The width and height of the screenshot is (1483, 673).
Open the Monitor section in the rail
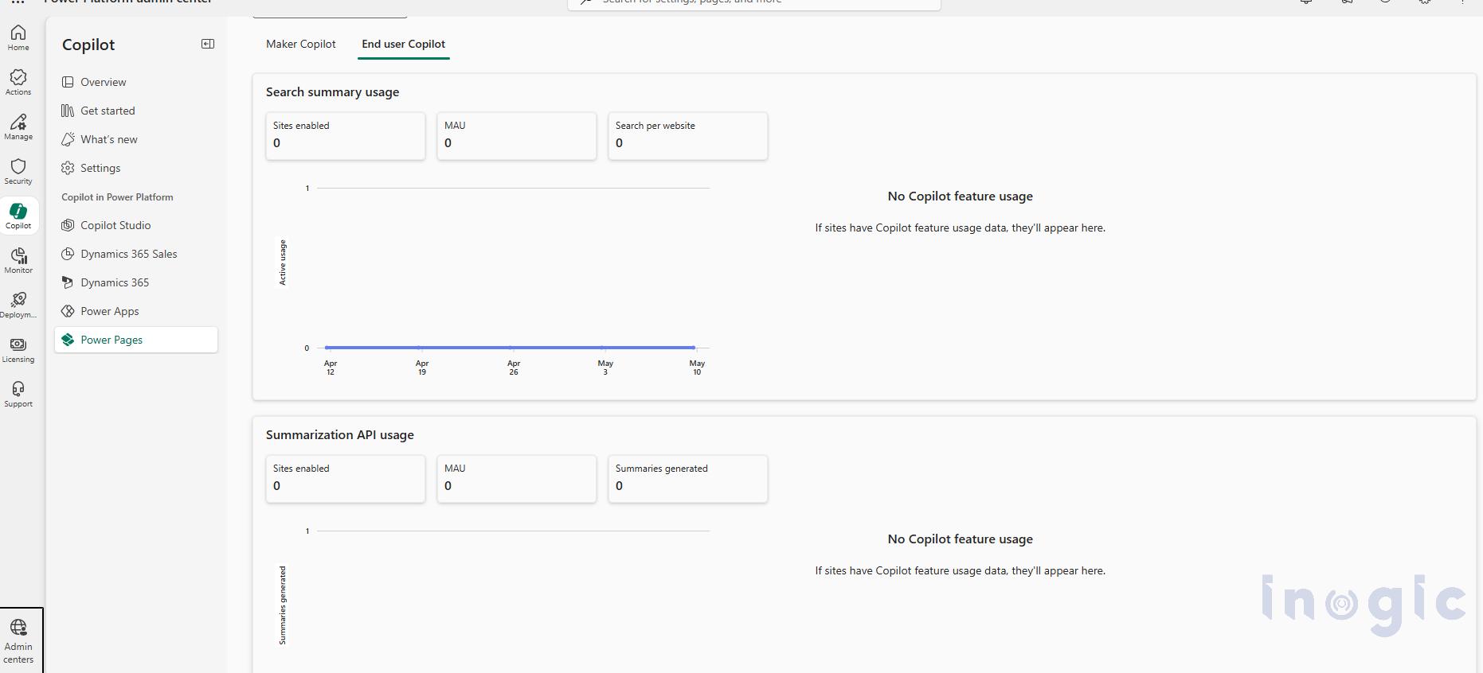tap(18, 260)
